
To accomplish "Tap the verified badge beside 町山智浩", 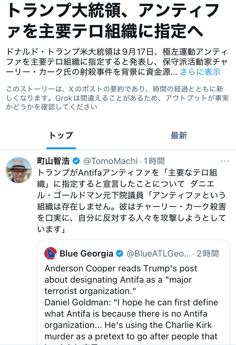I will pyautogui.click(x=76, y=161).
